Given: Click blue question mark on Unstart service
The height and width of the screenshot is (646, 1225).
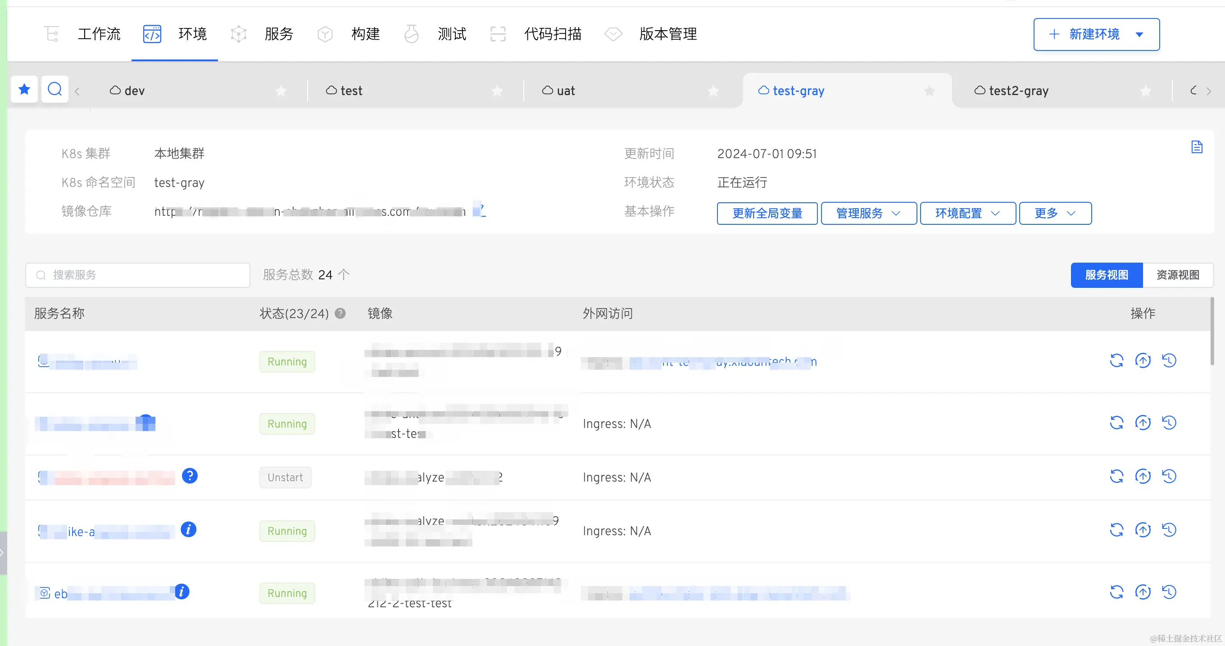Looking at the screenshot, I should [189, 476].
